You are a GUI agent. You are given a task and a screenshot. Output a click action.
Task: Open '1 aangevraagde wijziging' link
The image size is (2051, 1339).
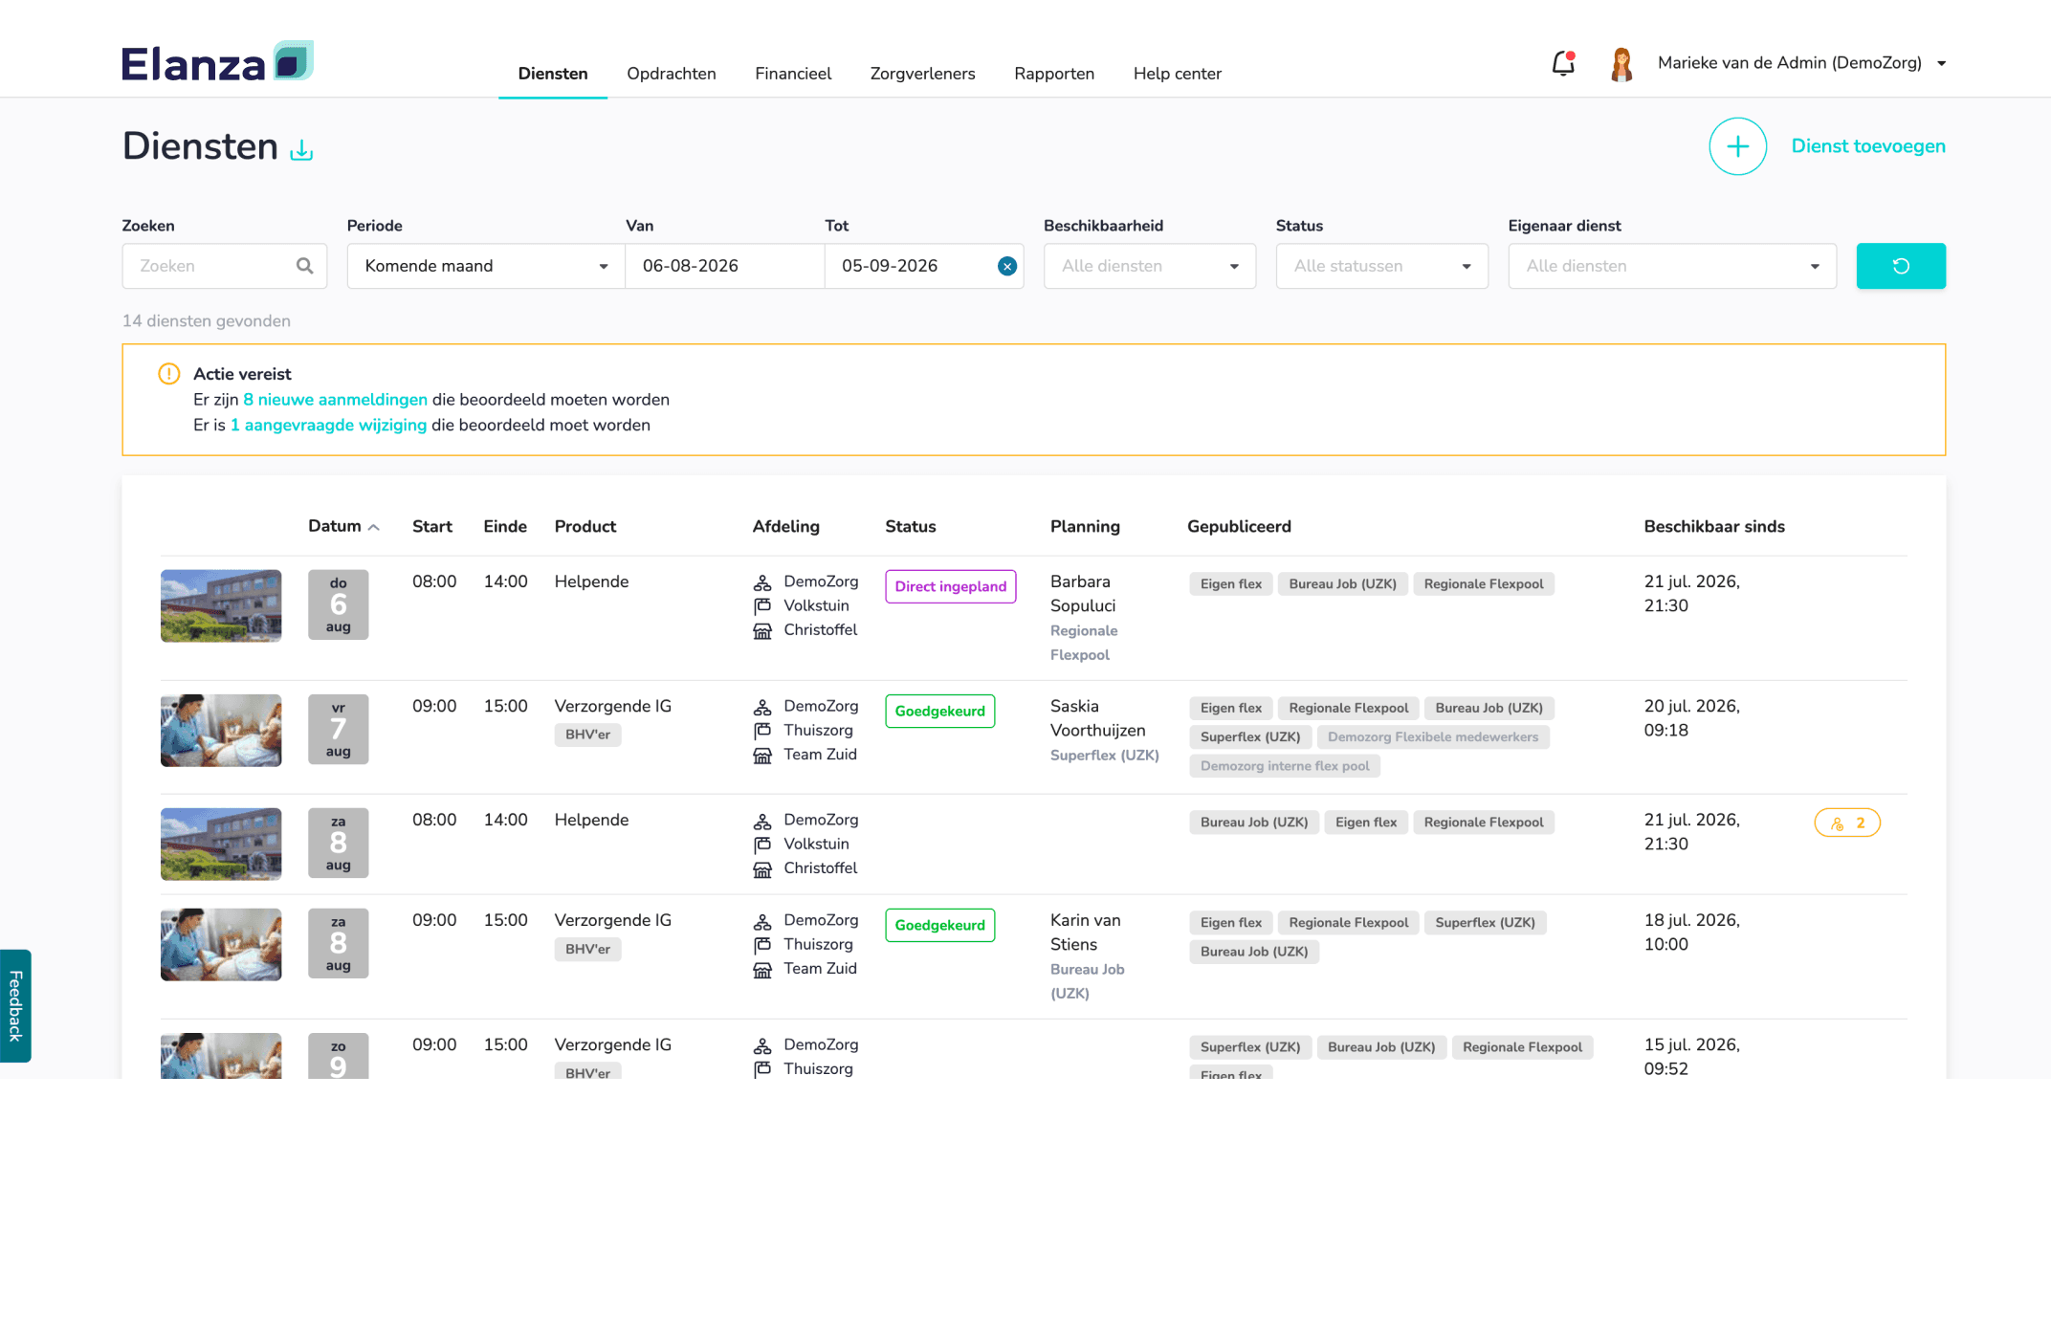coord(328,426)
